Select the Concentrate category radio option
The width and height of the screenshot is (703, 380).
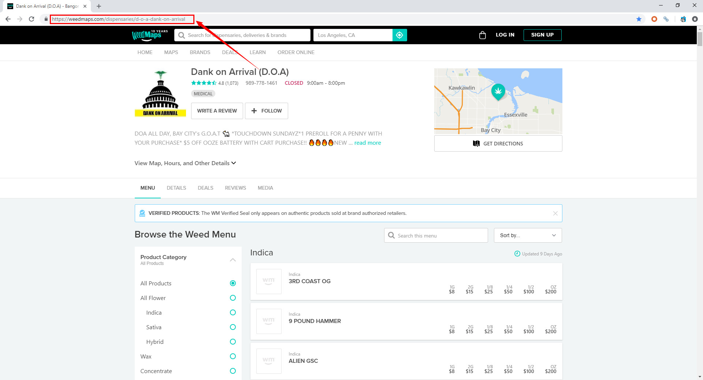pyautogui.click(x=233, y=371)
